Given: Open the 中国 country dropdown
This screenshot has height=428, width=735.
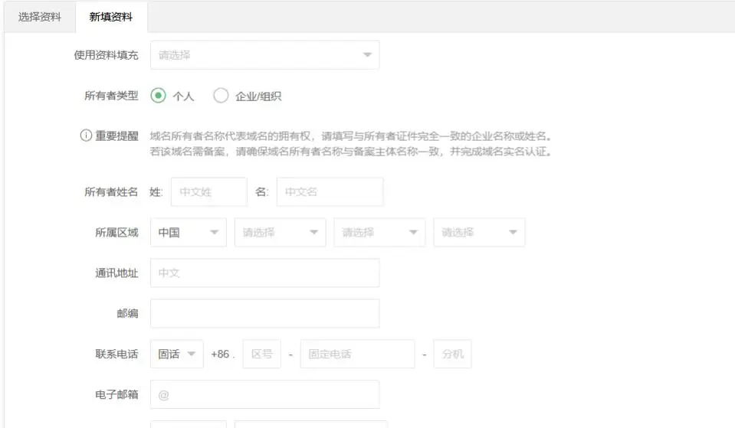Looking at the screenshot, I should [189, 232].
